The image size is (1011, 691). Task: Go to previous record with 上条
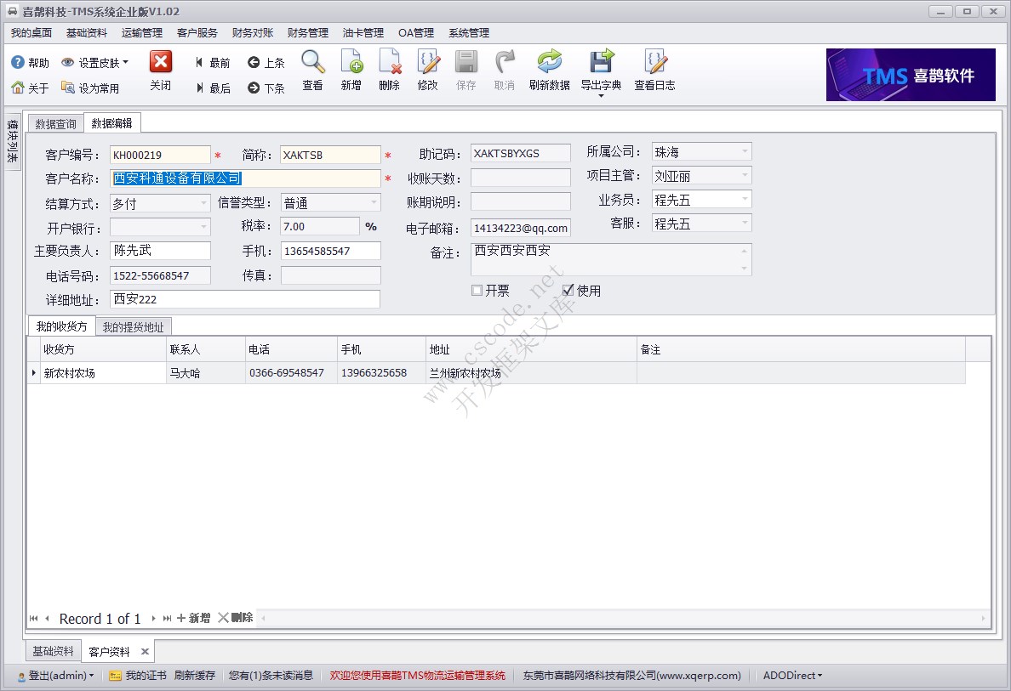tap(266, 62)
